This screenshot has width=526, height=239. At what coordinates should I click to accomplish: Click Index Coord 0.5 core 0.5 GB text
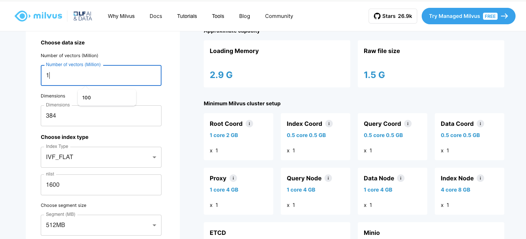pyautogui.click(x=306, y=135)
